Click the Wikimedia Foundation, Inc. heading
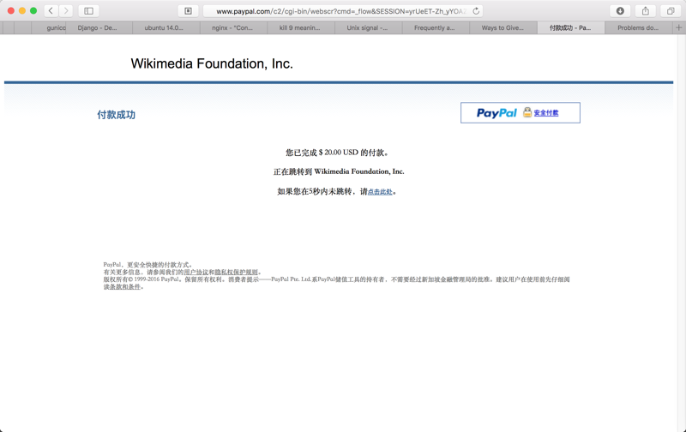Screen dimensions: 686x432 212,63
